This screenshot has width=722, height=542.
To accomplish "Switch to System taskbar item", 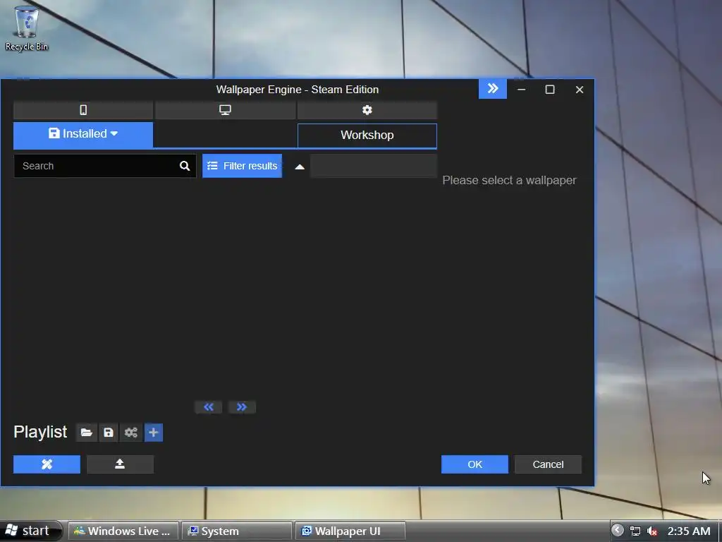I will [237, 531].
